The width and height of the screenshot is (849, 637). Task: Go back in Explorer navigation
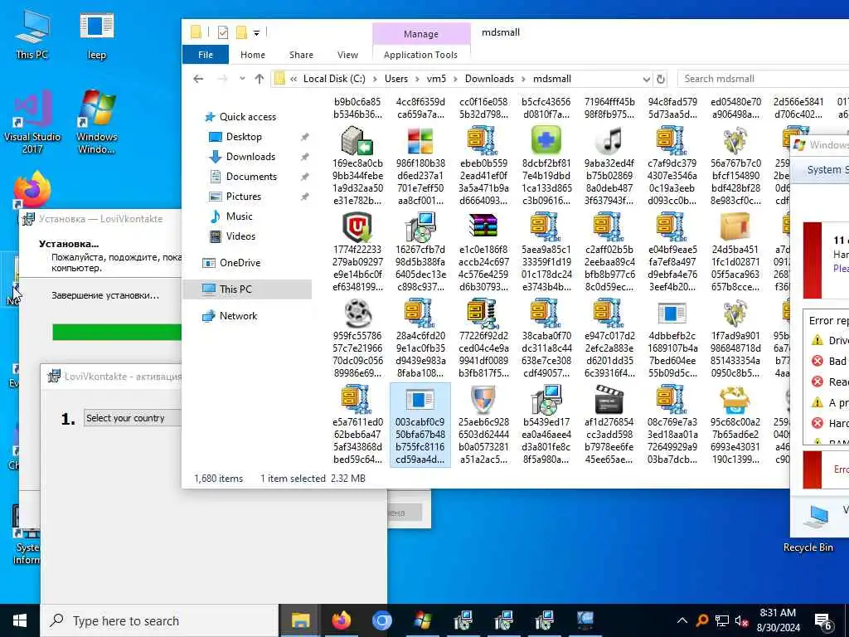[199, 79]
